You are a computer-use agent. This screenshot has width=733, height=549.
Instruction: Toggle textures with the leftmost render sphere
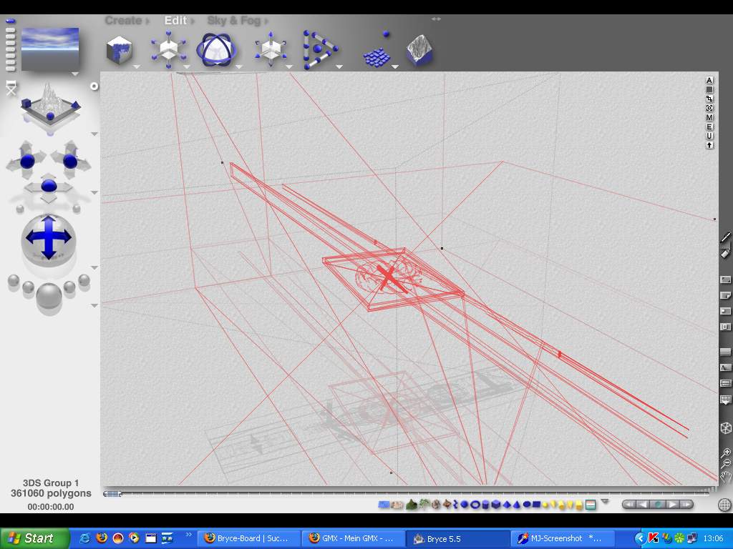(x=14, y=280)
